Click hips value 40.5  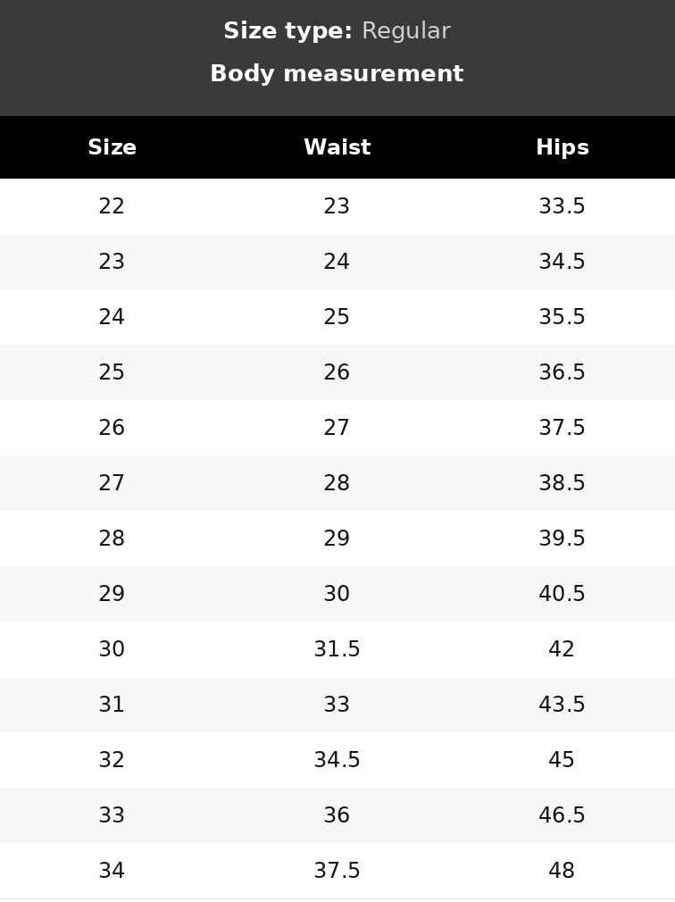(x=562, y=593)
